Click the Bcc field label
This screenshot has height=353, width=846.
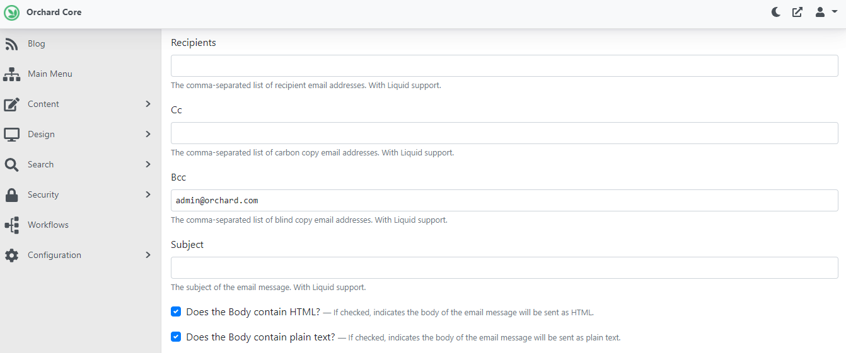(x=178, y=177)
